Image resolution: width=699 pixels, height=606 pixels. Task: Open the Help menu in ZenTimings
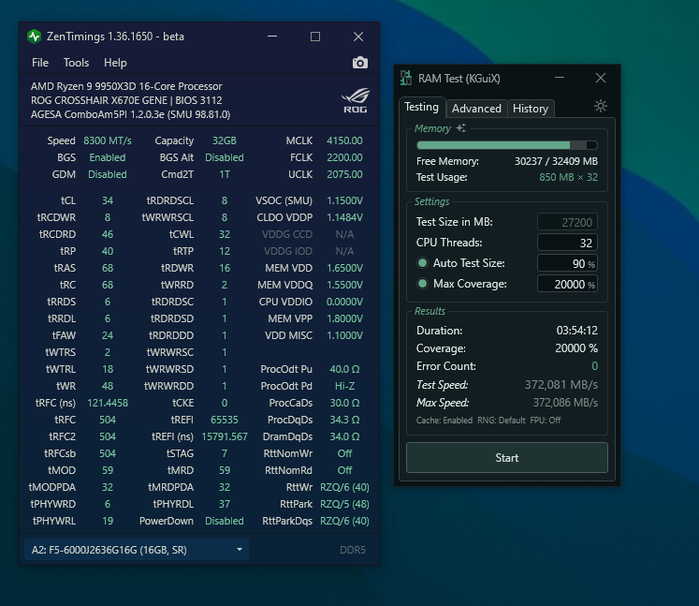pos(115,63)
